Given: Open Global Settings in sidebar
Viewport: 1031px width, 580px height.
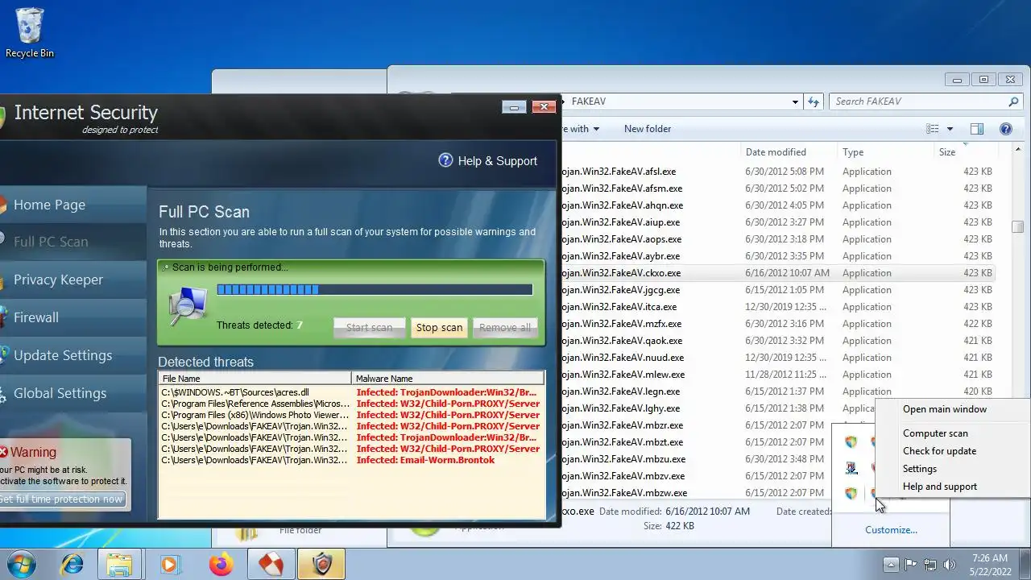Looking at the screenshot, I should [72, 393].
